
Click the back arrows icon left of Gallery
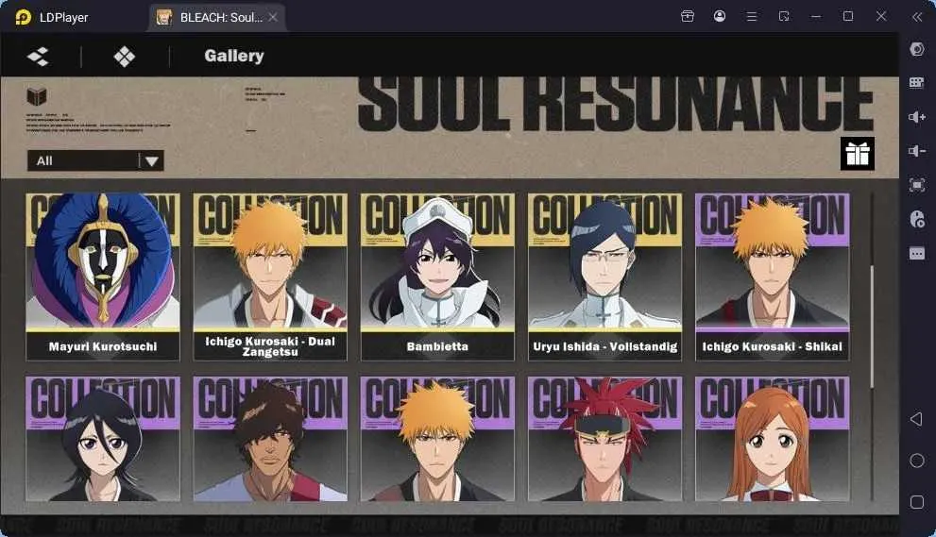[38, 57]
